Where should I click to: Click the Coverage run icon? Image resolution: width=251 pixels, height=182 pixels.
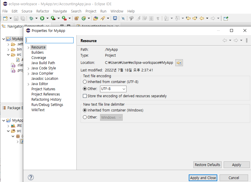(53, 18)
